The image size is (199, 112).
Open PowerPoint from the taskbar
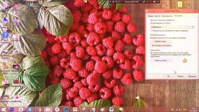pos(75,110)
